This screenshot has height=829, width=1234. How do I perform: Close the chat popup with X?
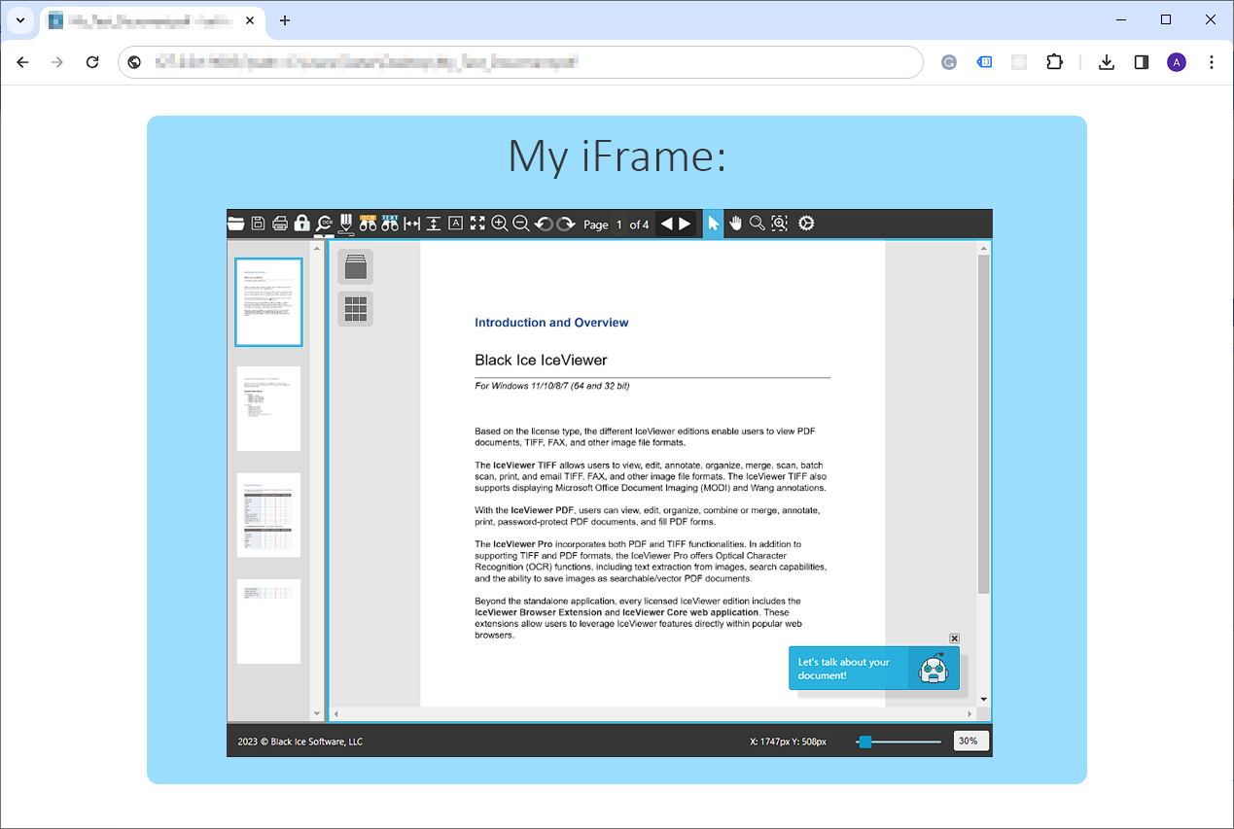(954, 639)
